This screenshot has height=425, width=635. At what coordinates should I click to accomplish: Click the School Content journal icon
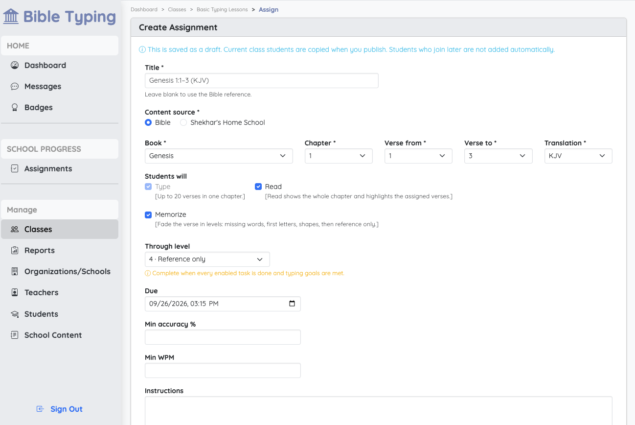pyautogui.click(x=15, y=335)
